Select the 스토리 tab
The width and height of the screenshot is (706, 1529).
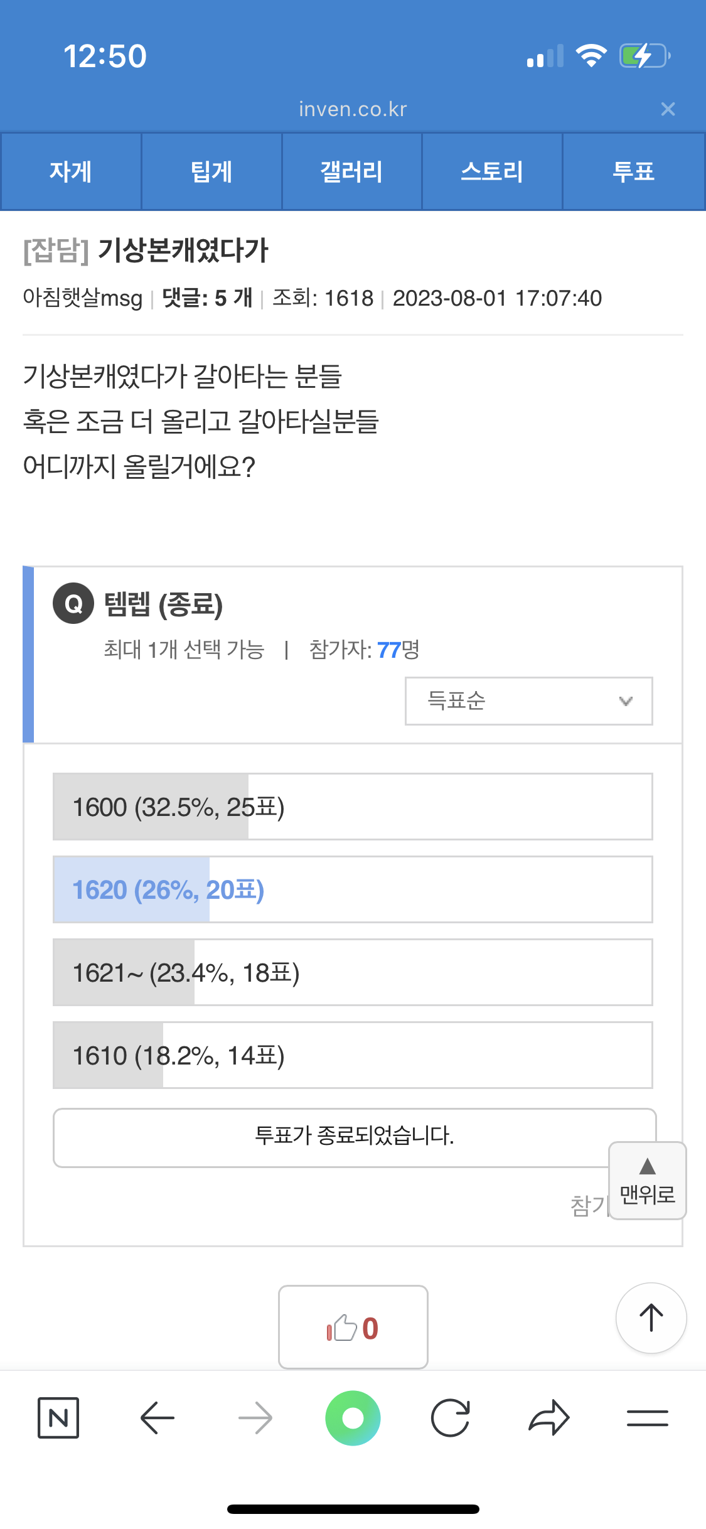pyautogui.click(x=492, y=171)
